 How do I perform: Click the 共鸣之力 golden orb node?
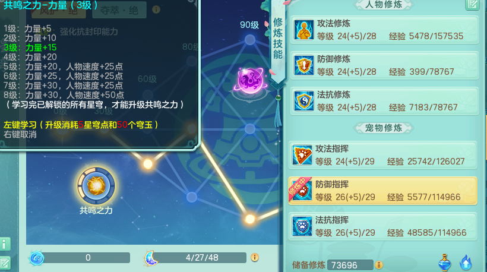(x=96, y=186)
